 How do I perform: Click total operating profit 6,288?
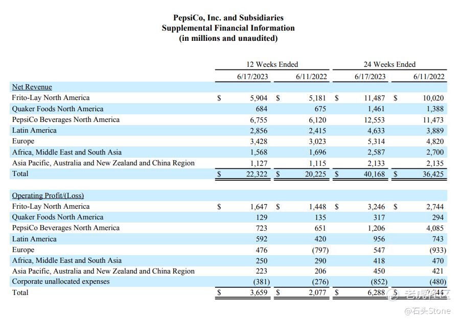click(x=376, y=292)
